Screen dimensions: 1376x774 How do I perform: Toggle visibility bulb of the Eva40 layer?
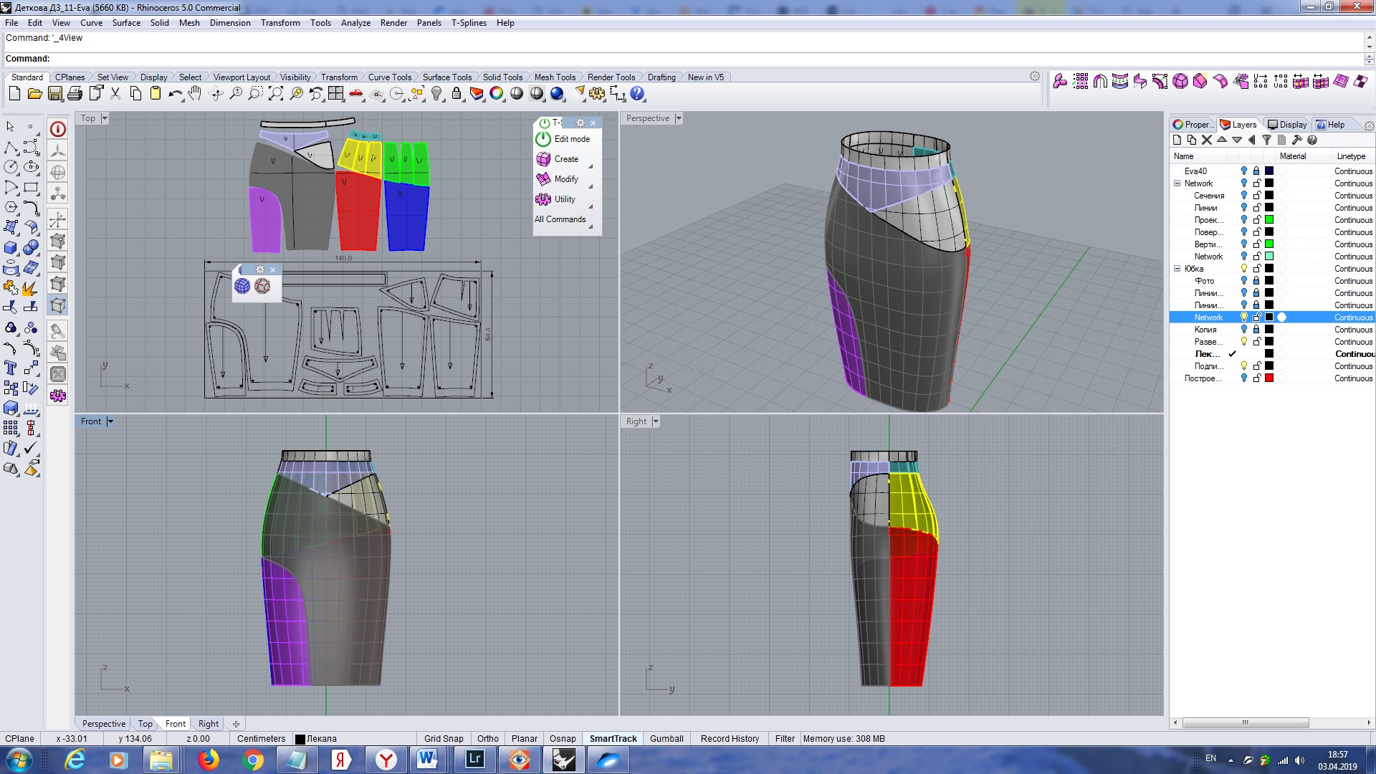1244,171
